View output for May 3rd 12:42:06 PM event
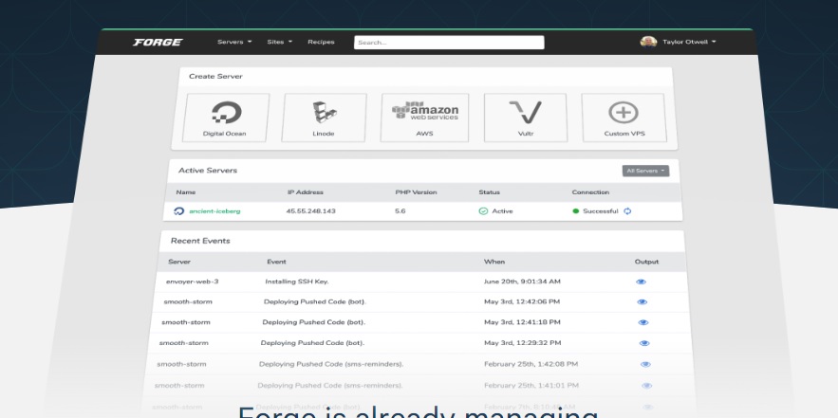This screenshot has width=838, height=418. coord(642,302)
